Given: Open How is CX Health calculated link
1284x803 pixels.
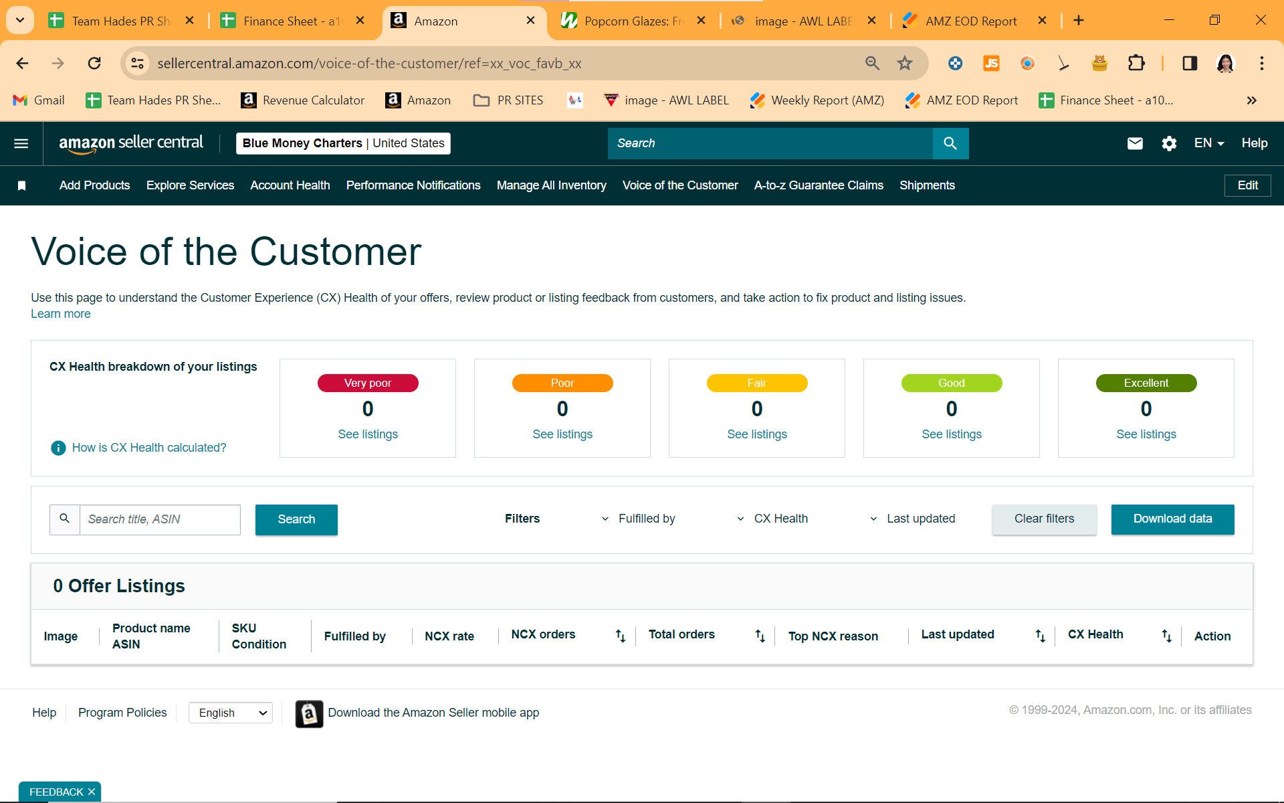Looking at the screenshot, I should point(149,448).
